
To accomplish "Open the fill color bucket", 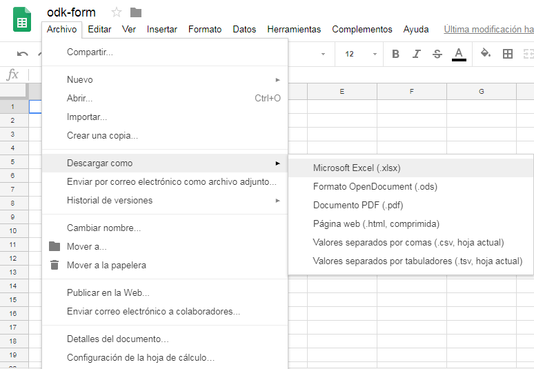I will point(485,53).
